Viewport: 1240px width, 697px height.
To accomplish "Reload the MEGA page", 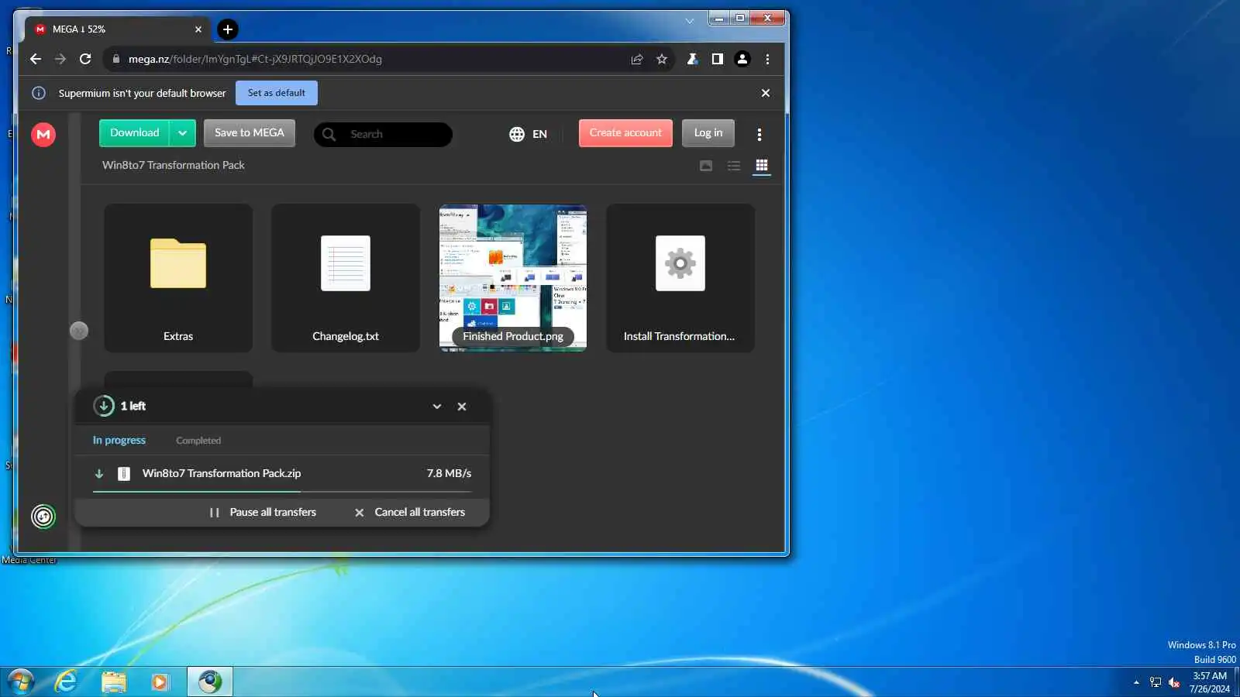I will click(x=85, y=59).
